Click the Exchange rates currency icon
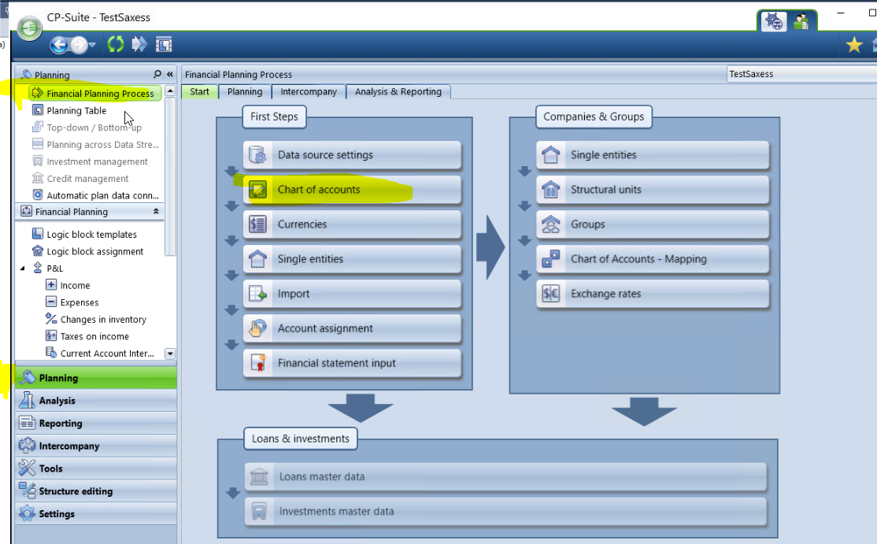Screen dimensions: 877x544 coord(550,294)
